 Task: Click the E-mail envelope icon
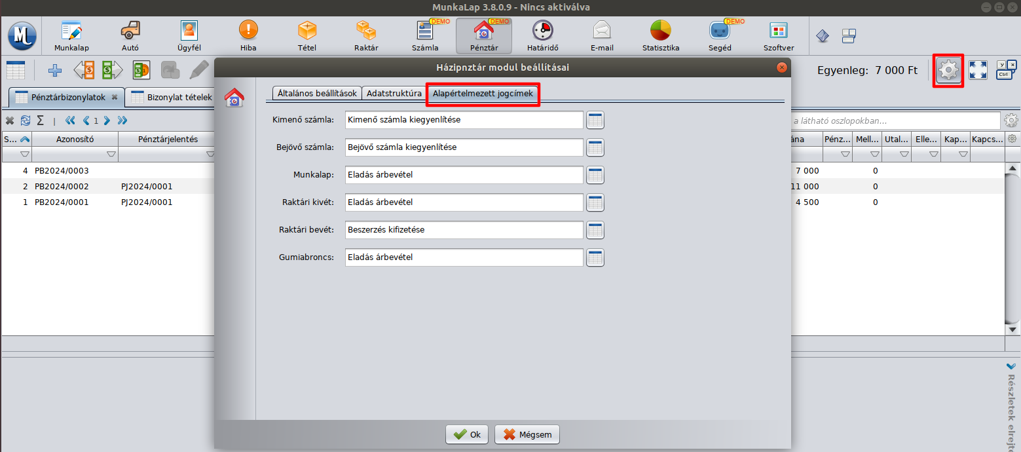pos(601,35)
